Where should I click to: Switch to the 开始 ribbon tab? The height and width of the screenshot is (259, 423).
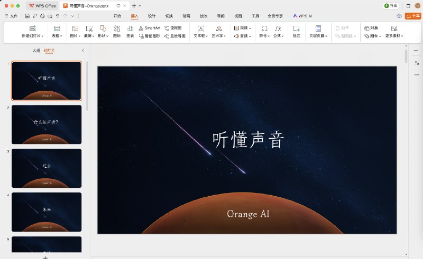point(117,16)
